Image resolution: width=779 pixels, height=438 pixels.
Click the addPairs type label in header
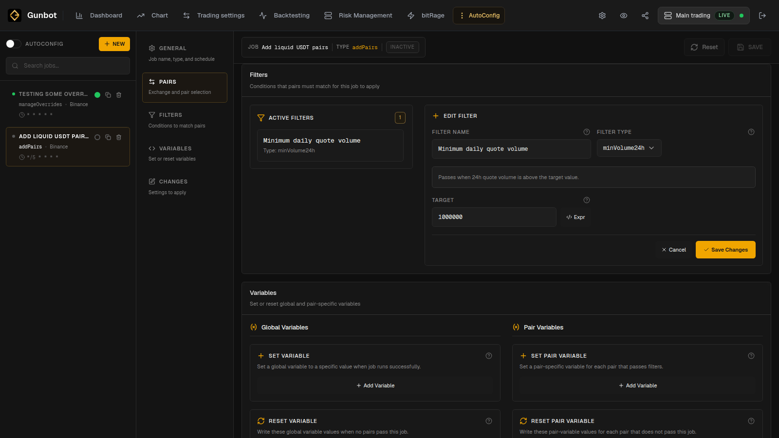[x=365, y=47]
